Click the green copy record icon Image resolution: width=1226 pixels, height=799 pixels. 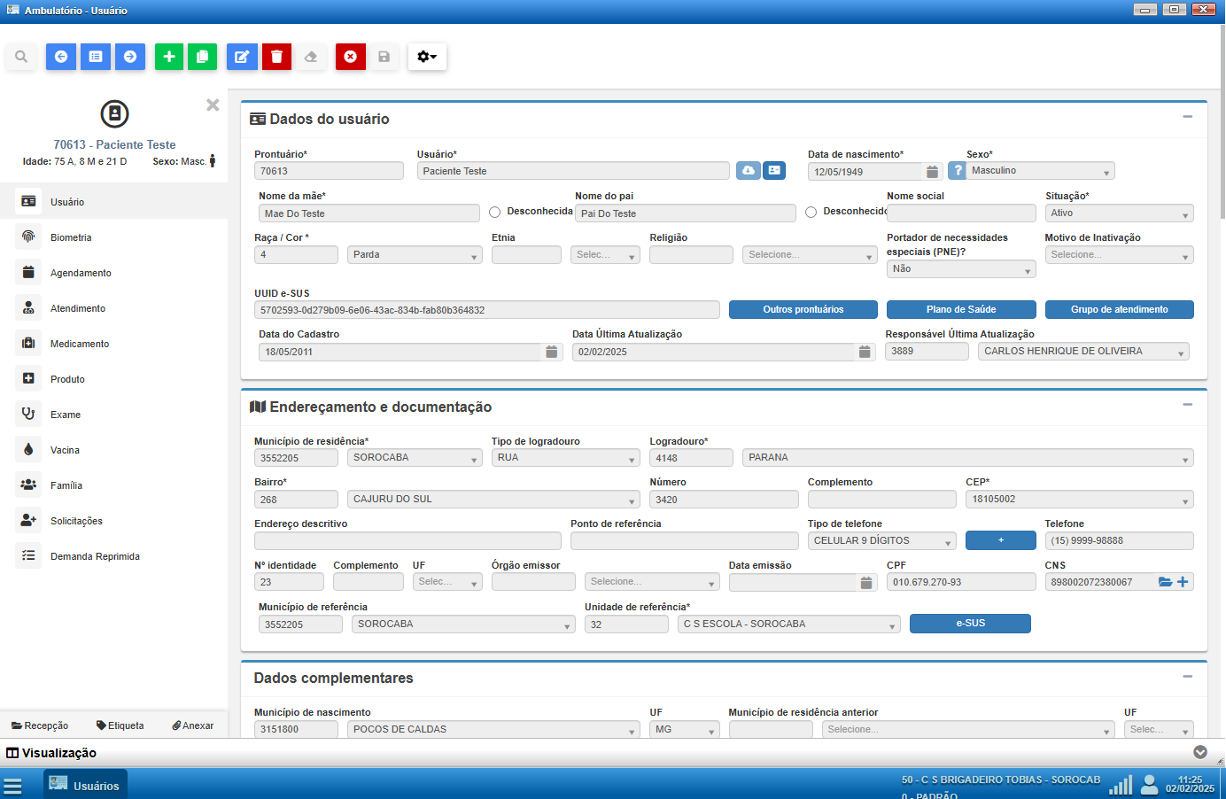coord(202,57)
